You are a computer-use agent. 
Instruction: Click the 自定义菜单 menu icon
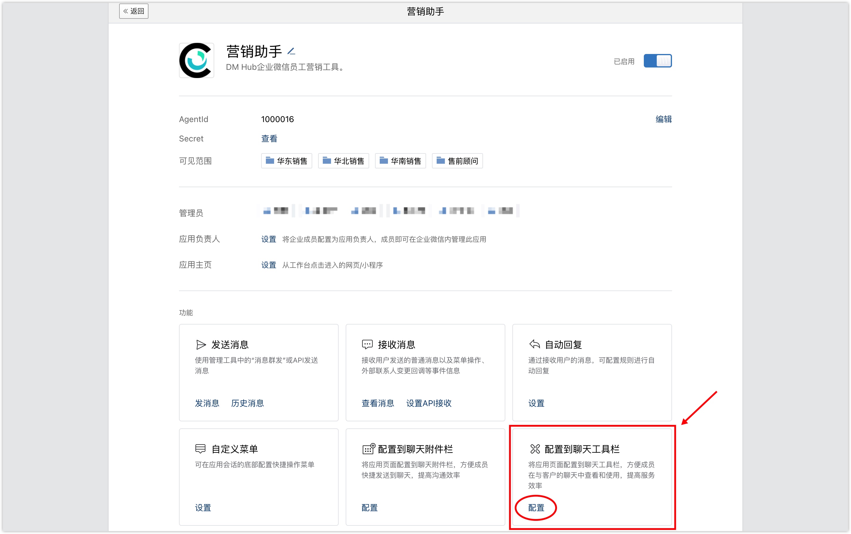(200, 449)
